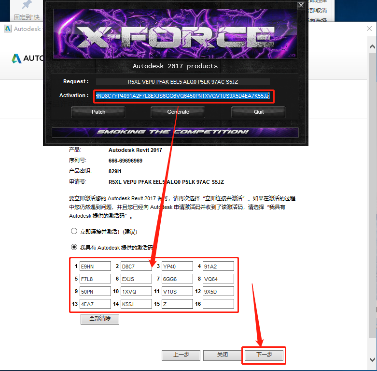This screenshot has width=377, height=371.
Task: Click the Request code field in X-Force
Action: click(183, 82)
